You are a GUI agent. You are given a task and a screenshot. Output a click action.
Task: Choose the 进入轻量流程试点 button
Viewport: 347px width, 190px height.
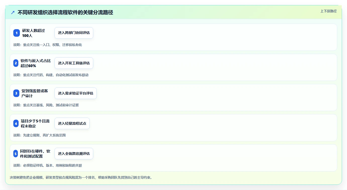pyautogui.click(x=72, y=123)
